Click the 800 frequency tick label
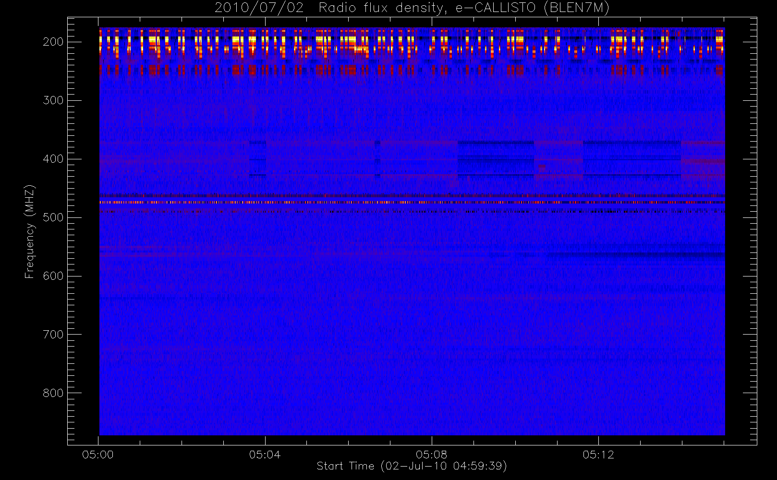 [x=53, y=393]
